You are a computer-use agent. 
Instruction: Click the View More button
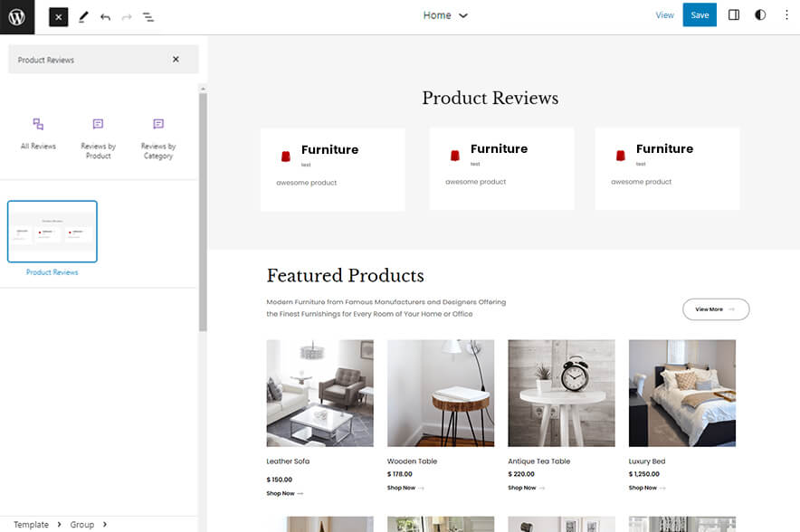[x=715, y=309]
